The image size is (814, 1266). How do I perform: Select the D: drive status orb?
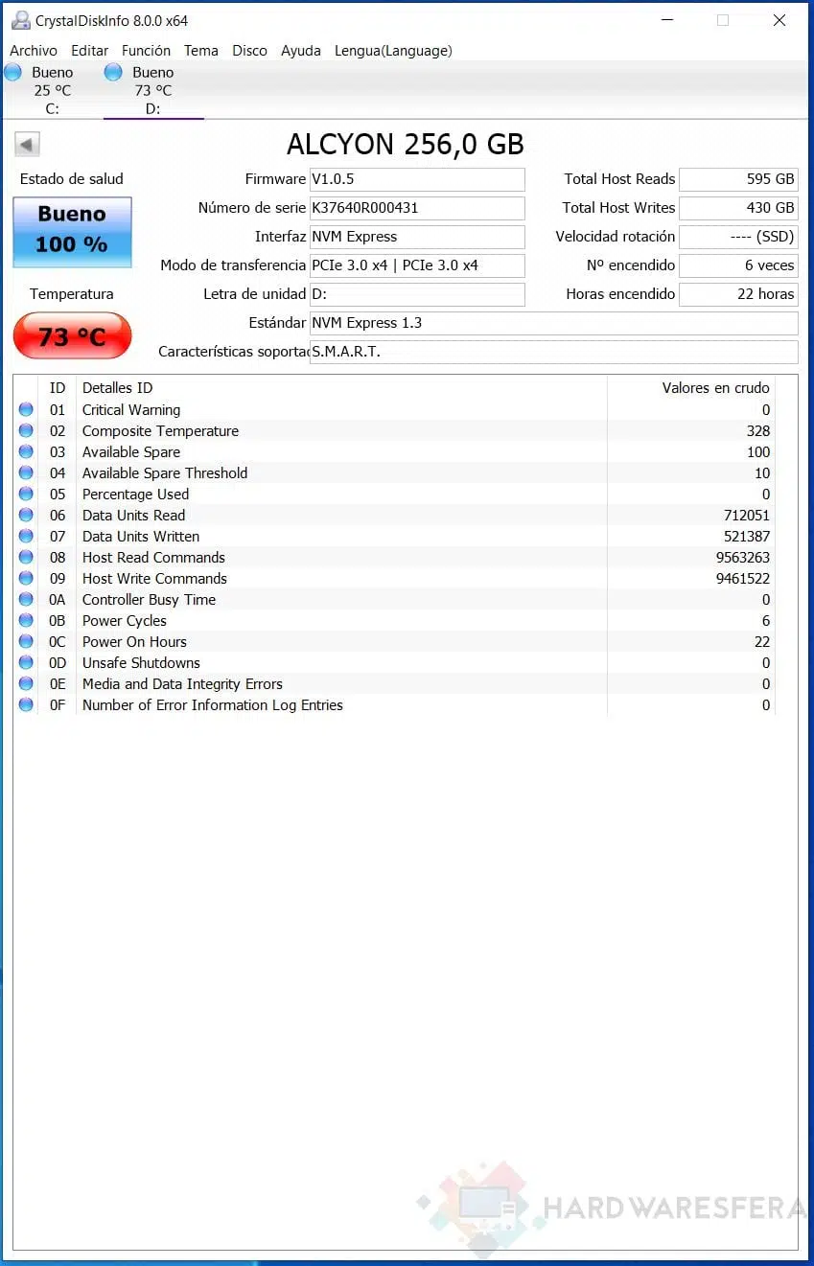point(113,72)
